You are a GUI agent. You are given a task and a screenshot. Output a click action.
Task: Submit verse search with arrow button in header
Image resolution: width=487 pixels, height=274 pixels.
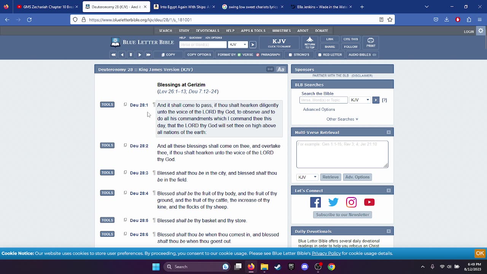[252, 45]
